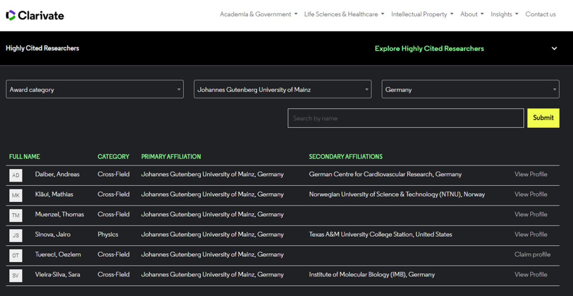The image size is (573, 296).
Task: Open the Life Sciences & Healthcare menu
Action: coord(344,14)
